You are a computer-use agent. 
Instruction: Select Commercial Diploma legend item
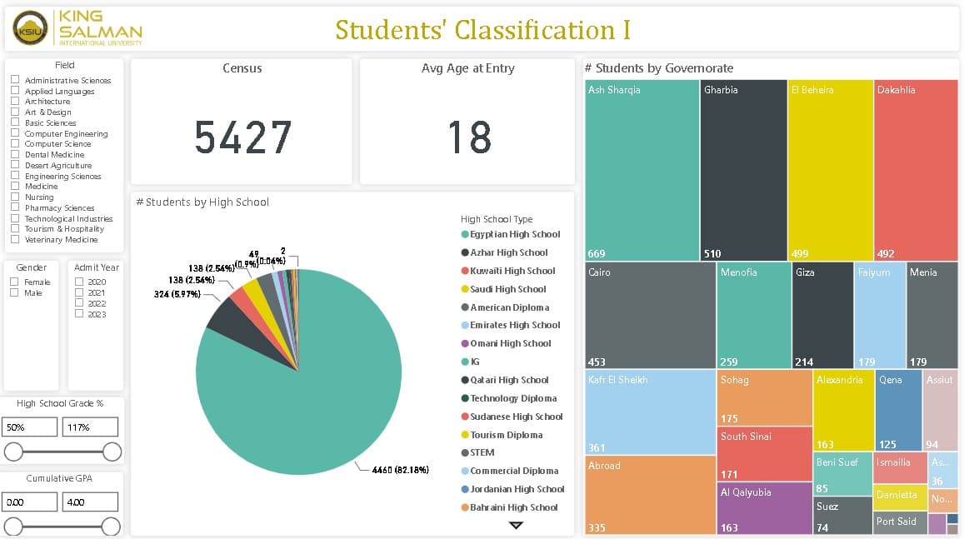coord(510,471)
